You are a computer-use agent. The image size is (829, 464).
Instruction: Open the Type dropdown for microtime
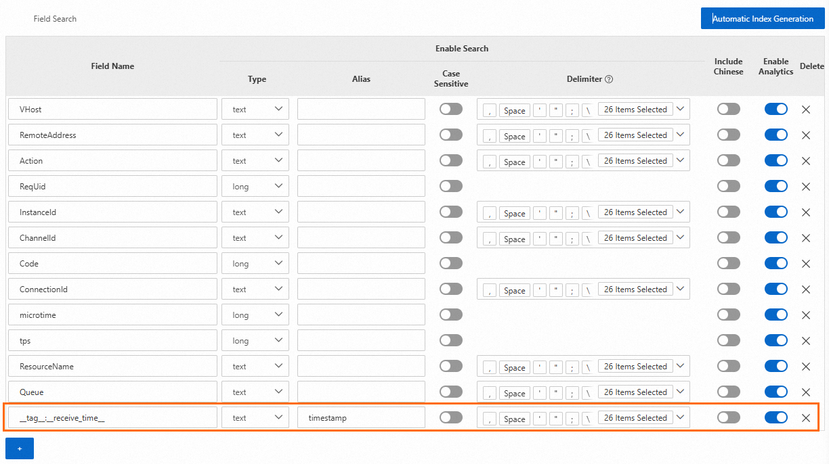tap(255, 315)
